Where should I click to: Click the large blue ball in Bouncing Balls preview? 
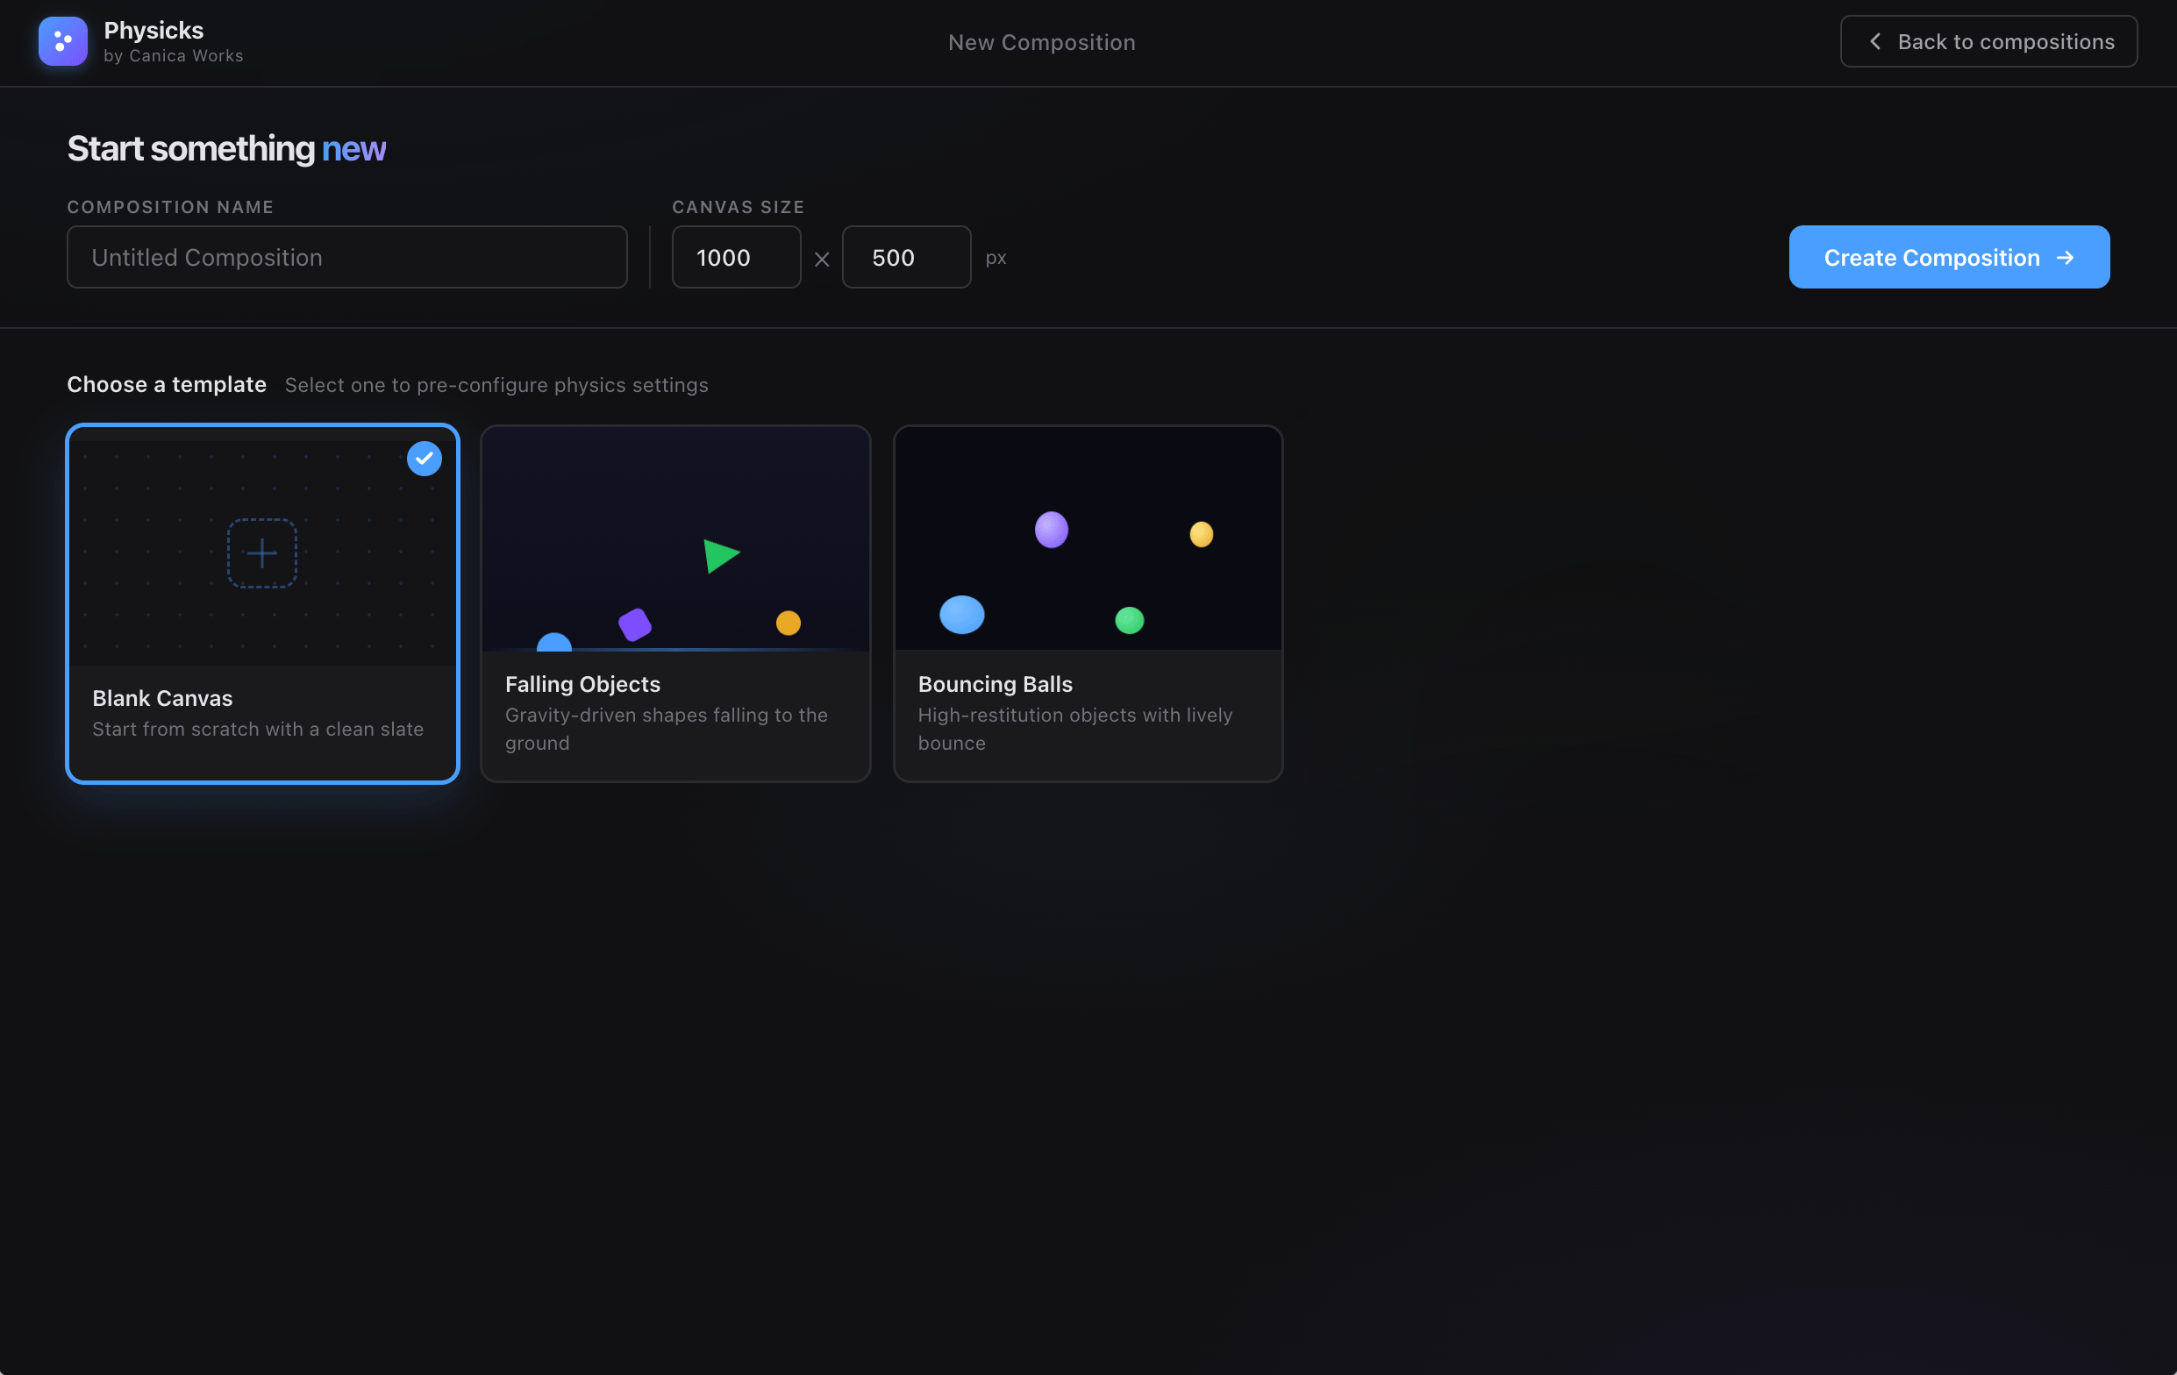coord(962,615)
